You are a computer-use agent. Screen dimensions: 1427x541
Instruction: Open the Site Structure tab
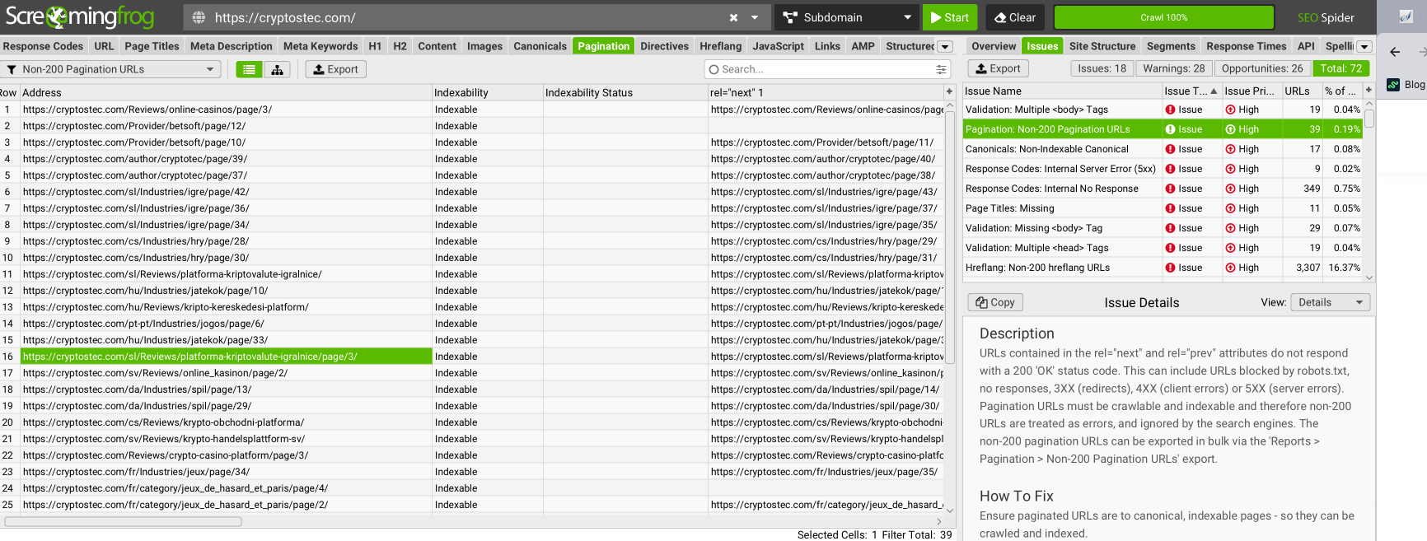(x=1102, y=46)
